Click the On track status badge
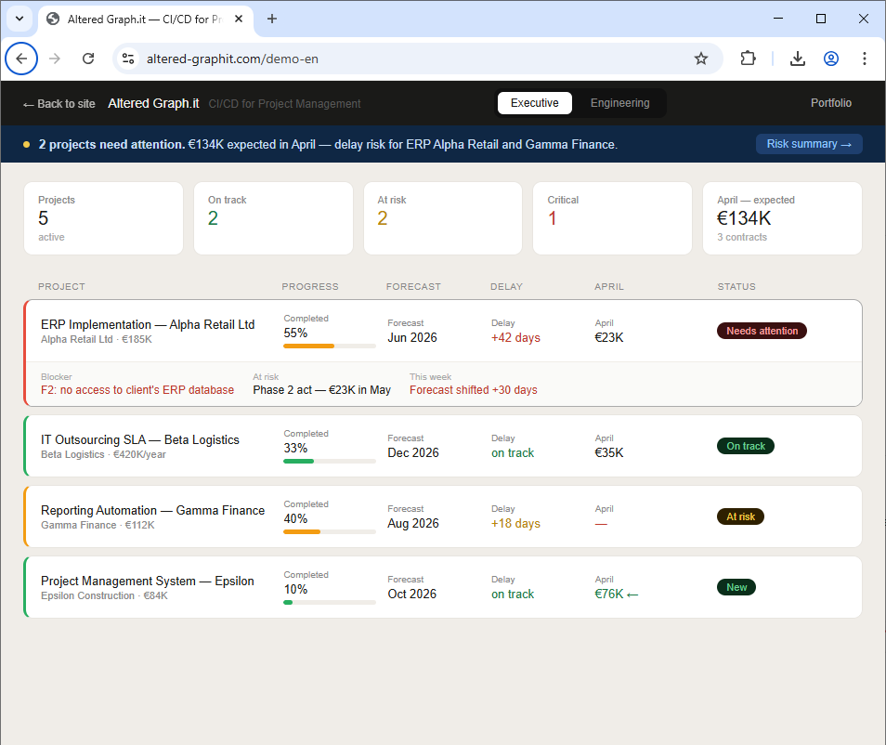 (x=746, y=446)
